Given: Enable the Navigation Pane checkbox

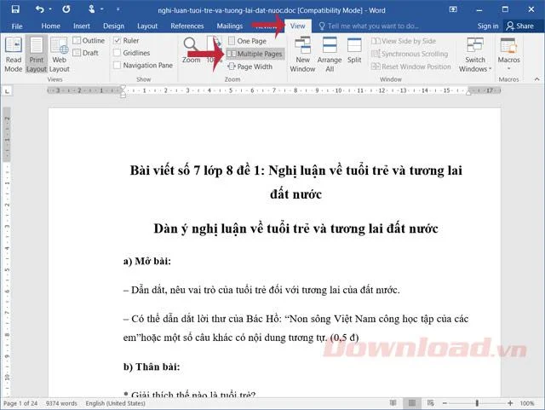Looking at the screenshot, I should 118,66.
